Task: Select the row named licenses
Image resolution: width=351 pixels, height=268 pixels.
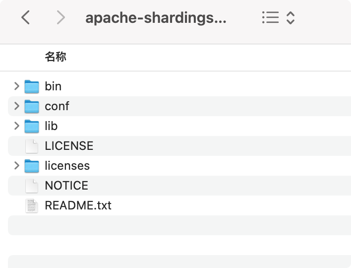Action: tap(179, 166)
